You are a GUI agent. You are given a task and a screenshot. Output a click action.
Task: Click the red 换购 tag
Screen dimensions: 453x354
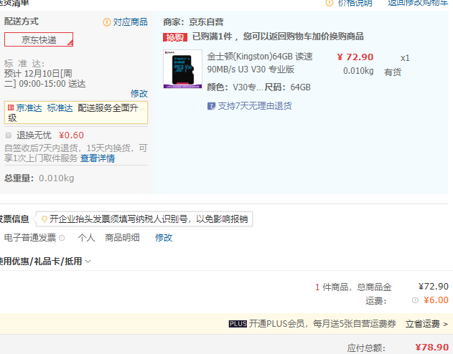tap(175, 37)
